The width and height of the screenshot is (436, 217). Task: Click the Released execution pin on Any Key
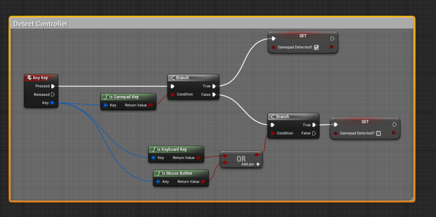coord(53,95)
